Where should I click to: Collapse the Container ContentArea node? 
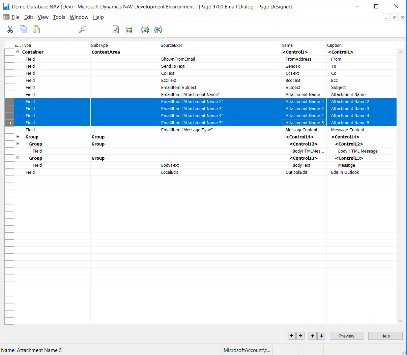[18, 52]
